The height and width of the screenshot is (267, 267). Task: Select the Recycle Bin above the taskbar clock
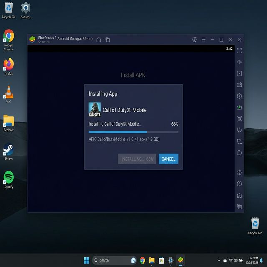[255, 226]
